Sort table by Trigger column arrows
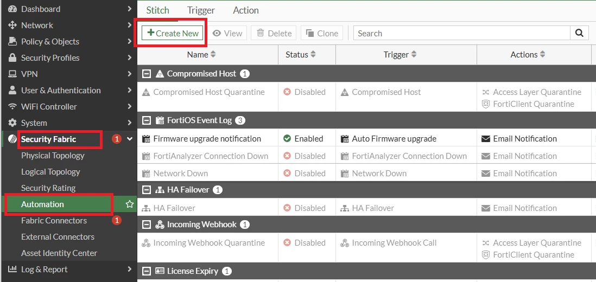Viewport: 596px width, 282px height. [414, 54]
